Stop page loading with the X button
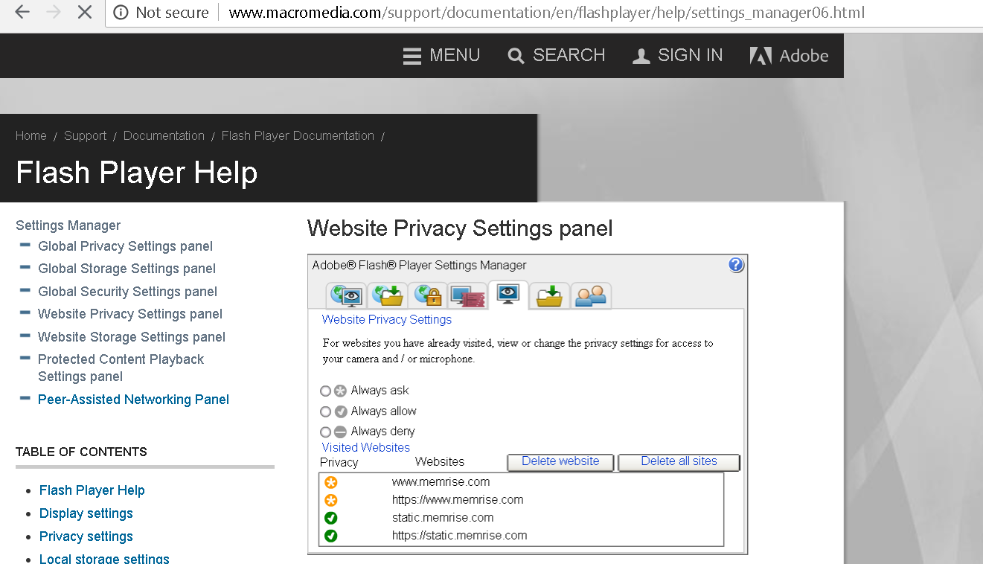 85,13
